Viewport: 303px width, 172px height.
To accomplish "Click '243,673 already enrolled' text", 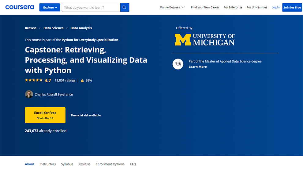I will [x=46, y=131].
